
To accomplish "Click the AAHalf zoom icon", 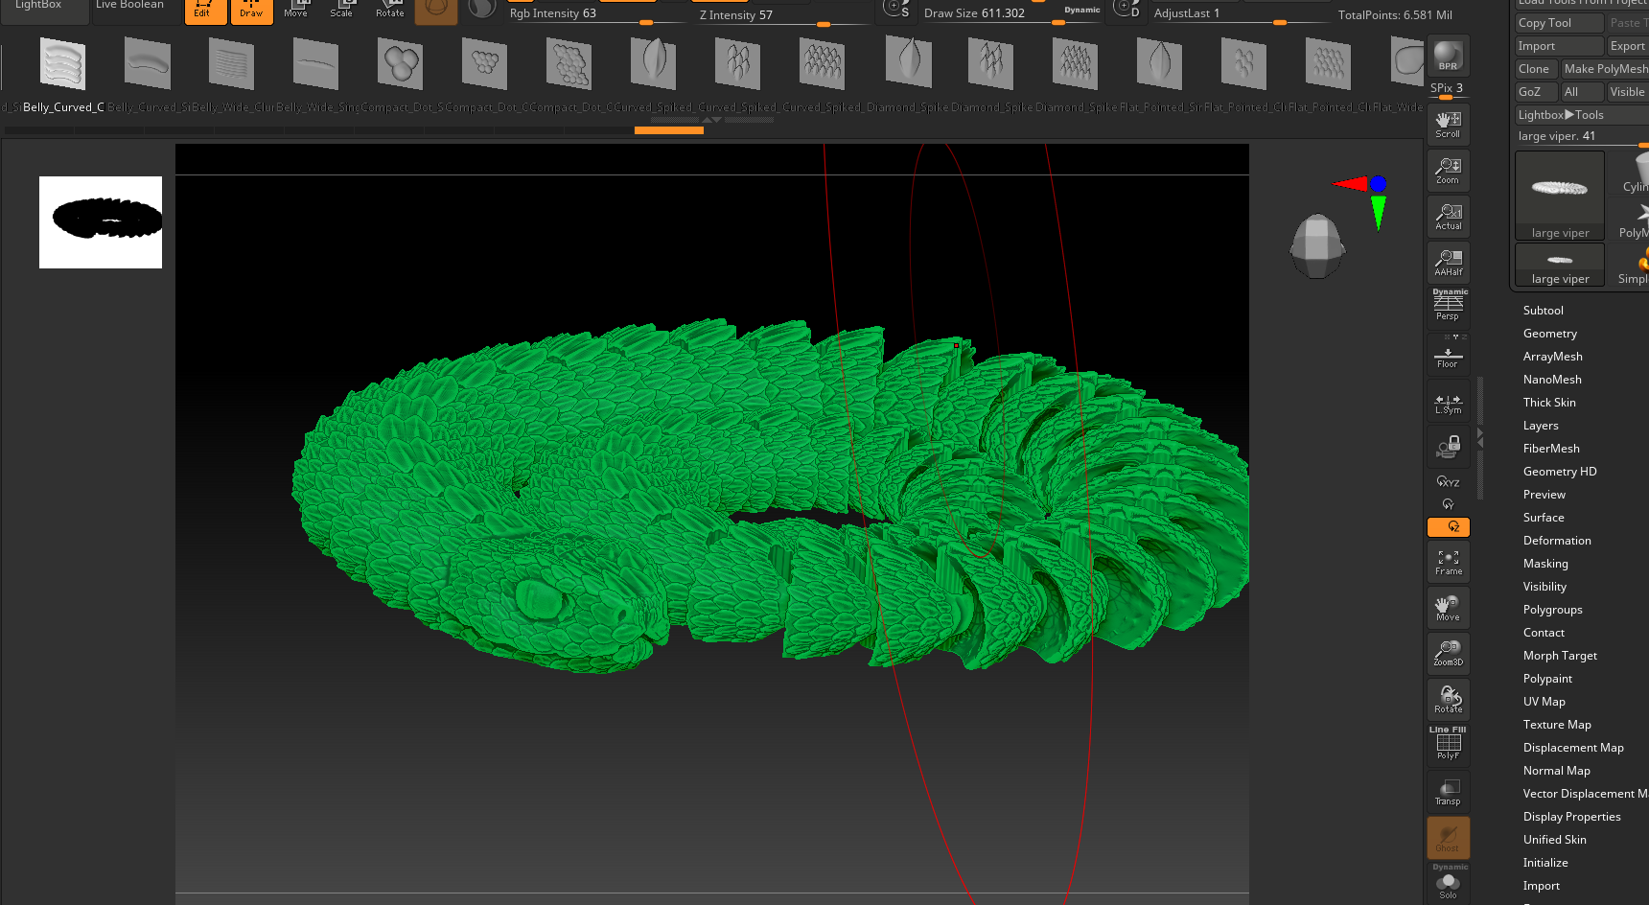I will click(1448, 262).
